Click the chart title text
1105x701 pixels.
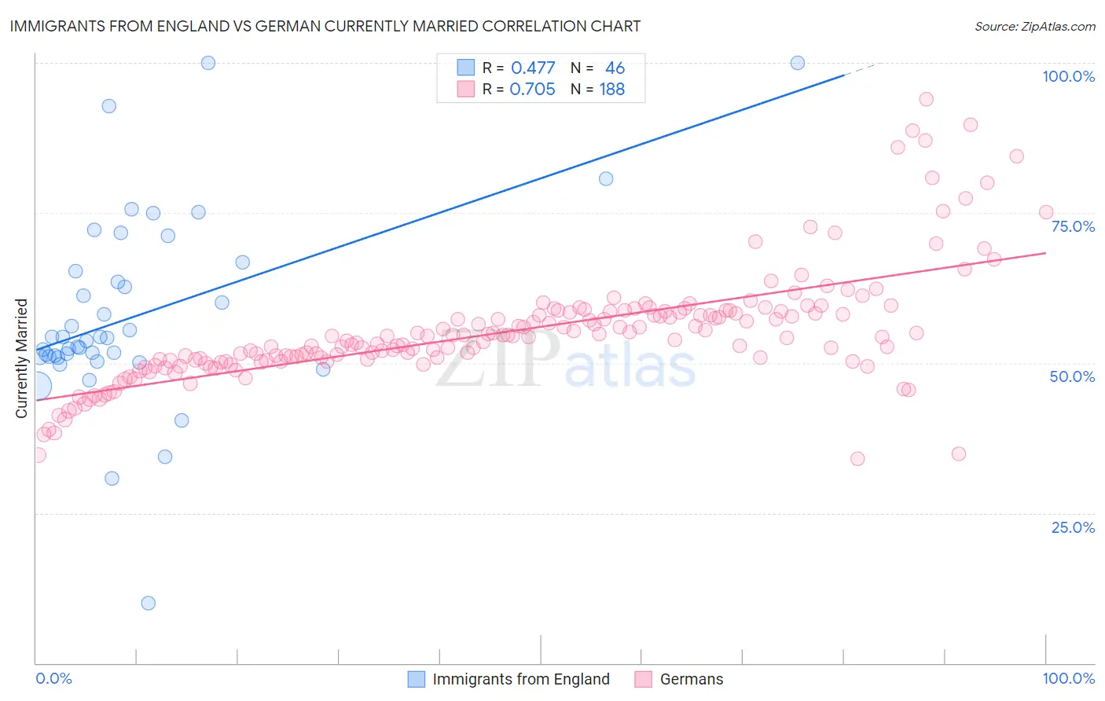[x=325, y=26]
